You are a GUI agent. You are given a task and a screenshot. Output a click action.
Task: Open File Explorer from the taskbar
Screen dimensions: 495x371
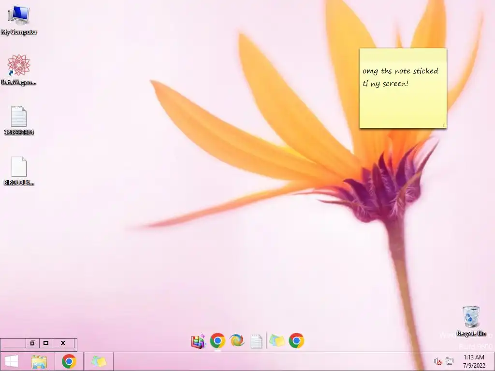(39, 361)
